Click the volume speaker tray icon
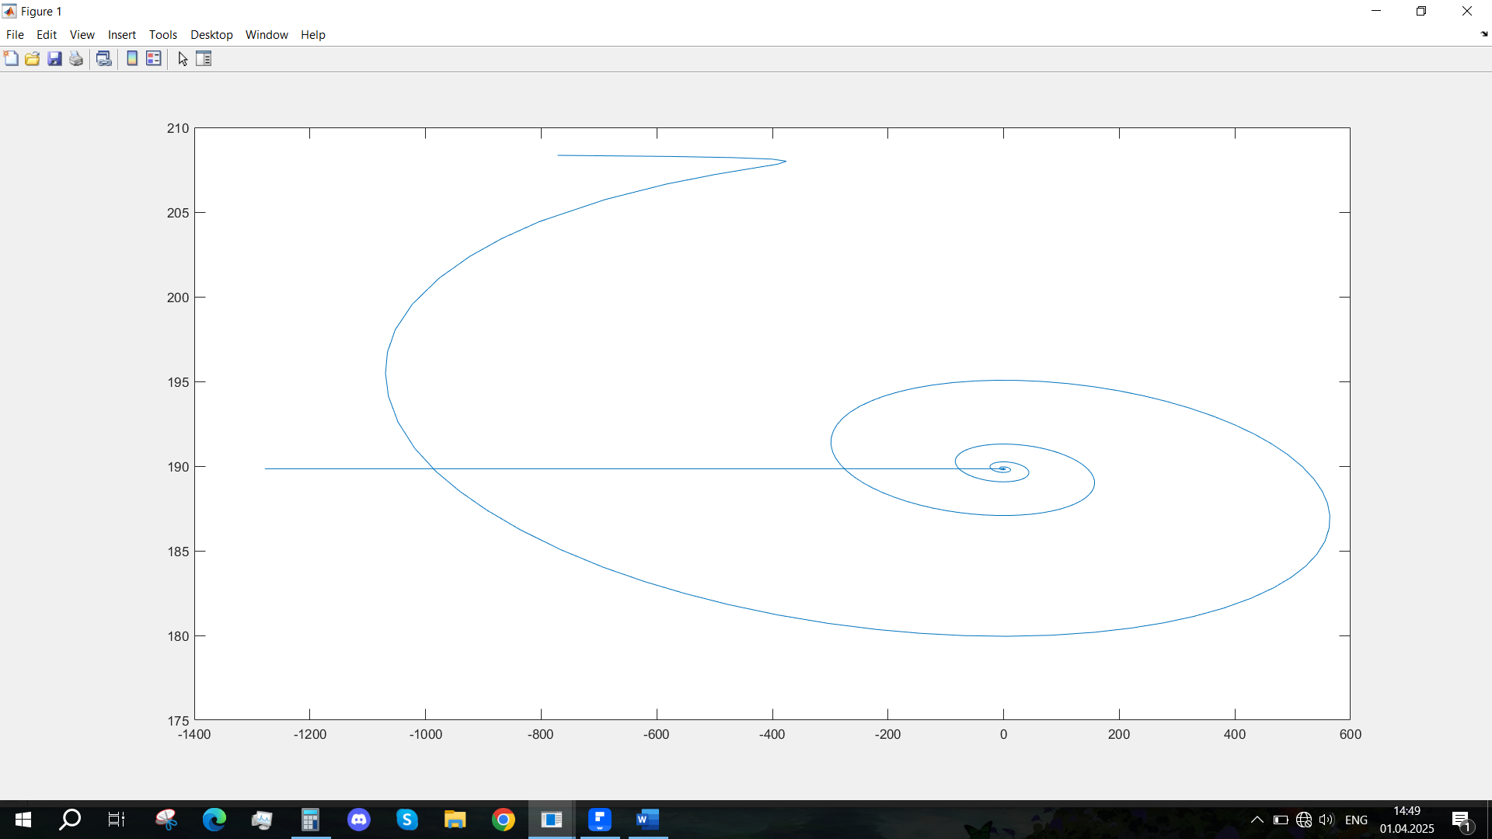The image size is (1492, 839). click(1326, 820)
